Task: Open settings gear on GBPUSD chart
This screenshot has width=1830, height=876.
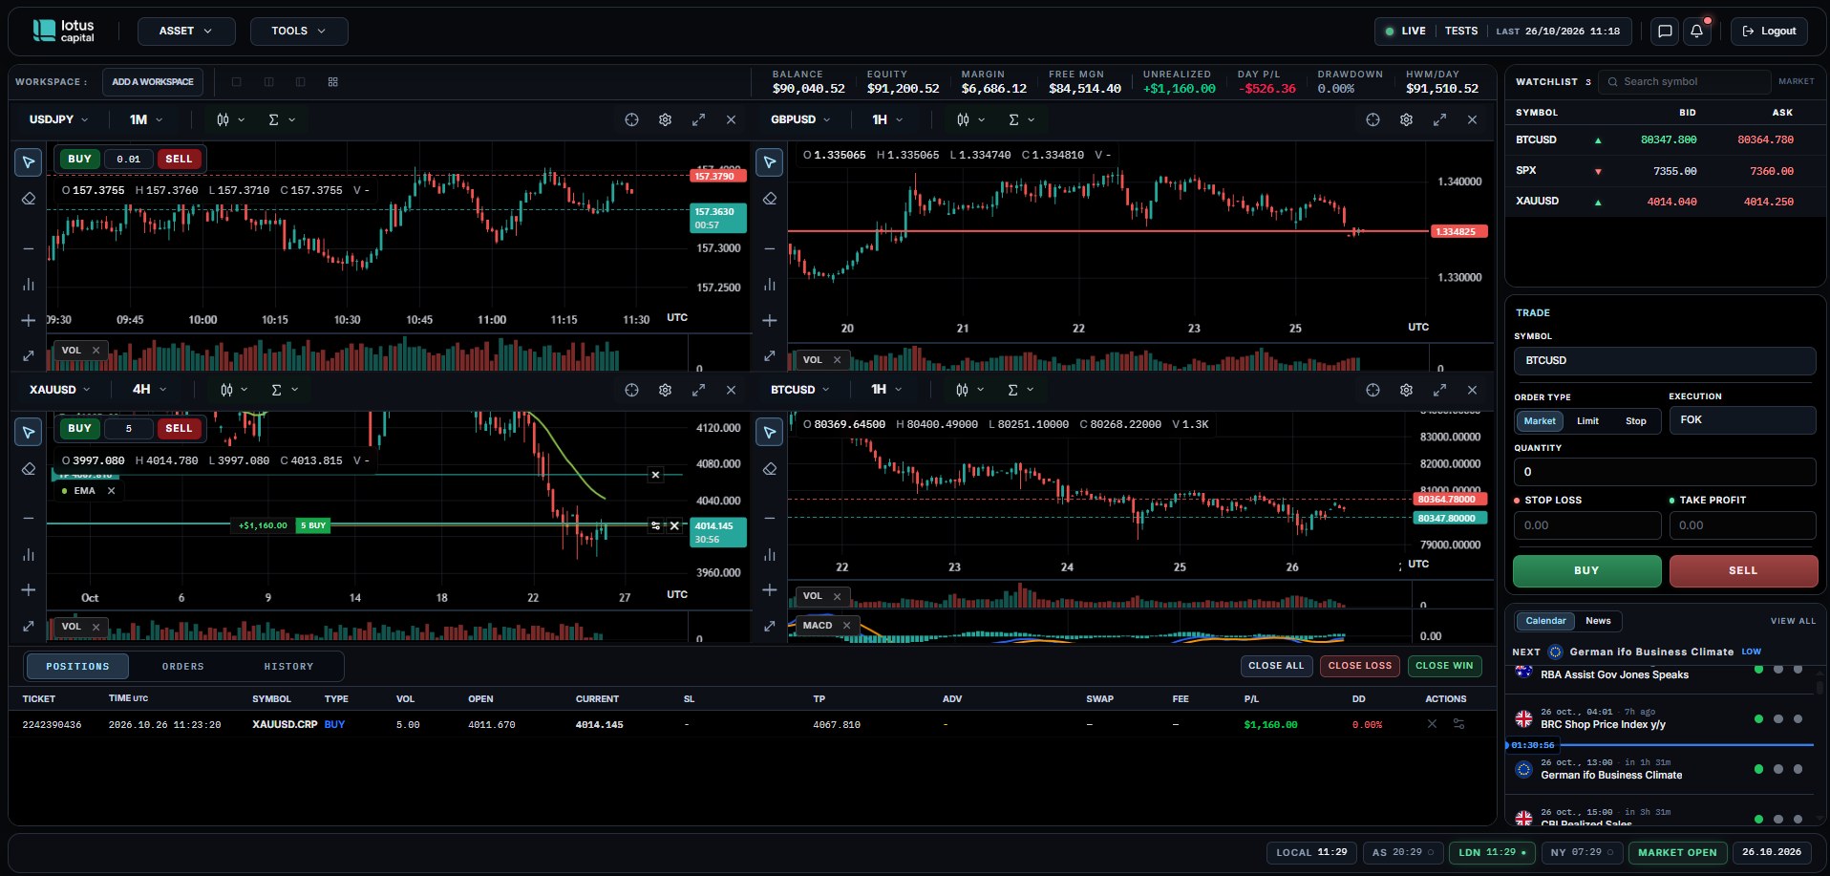Action: (x=1406, y=119)
